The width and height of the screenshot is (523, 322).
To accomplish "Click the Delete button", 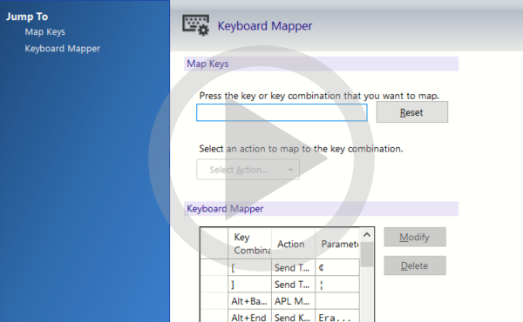I will coord(415,265).
